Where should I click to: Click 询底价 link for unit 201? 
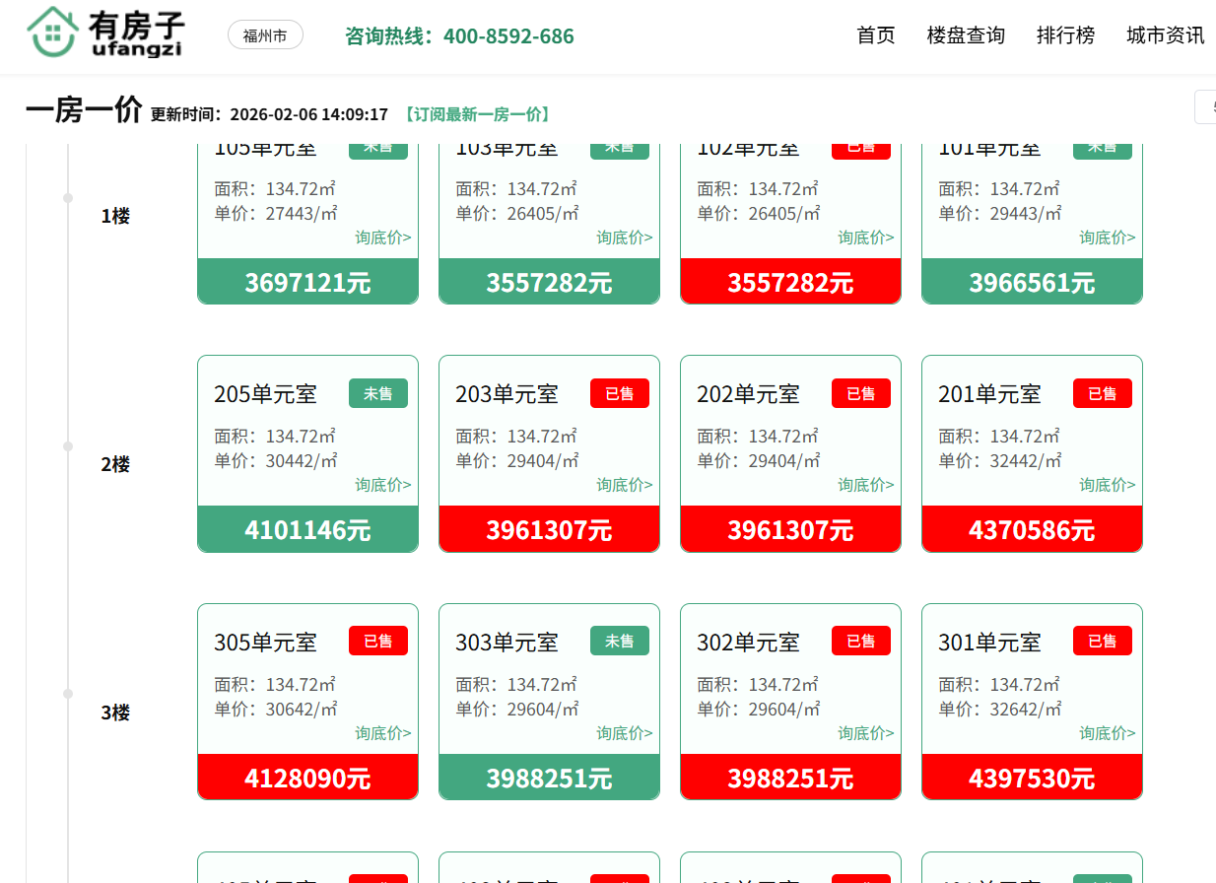[1107, 485]
